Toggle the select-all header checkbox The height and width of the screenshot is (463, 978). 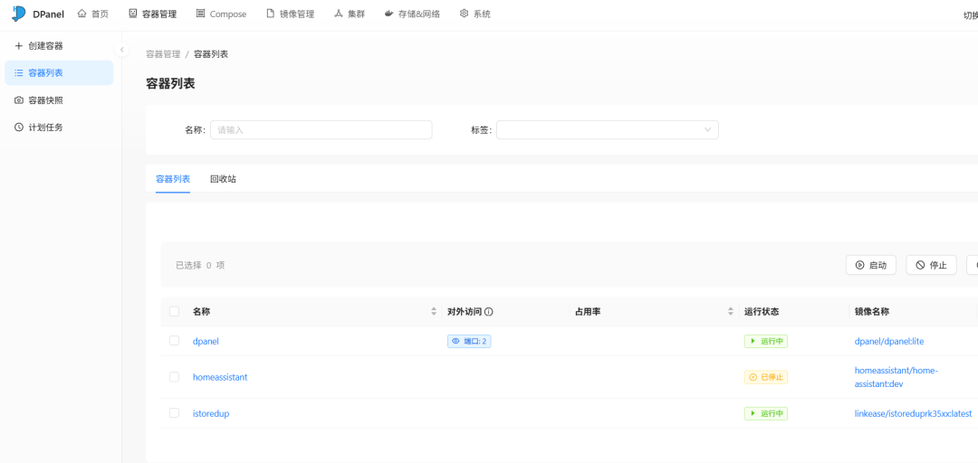coord(174,312)
